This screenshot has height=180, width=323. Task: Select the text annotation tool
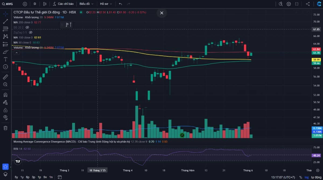click(x=5, y=59)
